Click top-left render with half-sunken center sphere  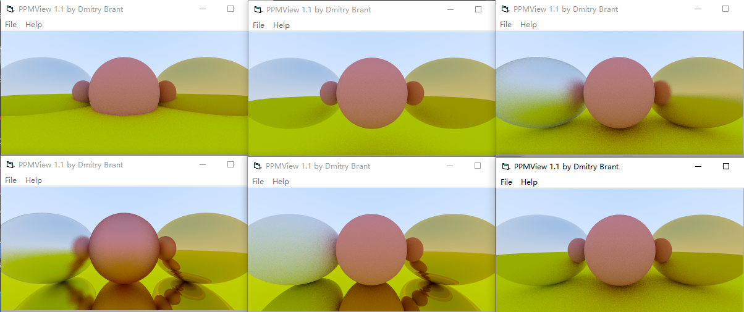tap(124, 93)
